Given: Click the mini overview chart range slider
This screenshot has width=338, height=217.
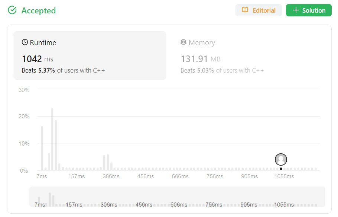Looking at the screenshot, I should [x=177, y=197].
